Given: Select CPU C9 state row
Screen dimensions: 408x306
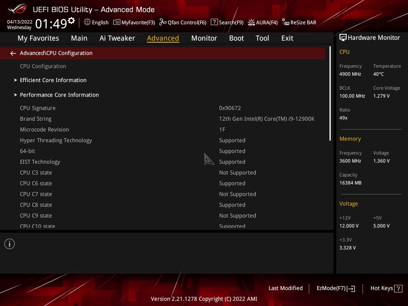Looking at the screenshot, I should click(163, 216).
